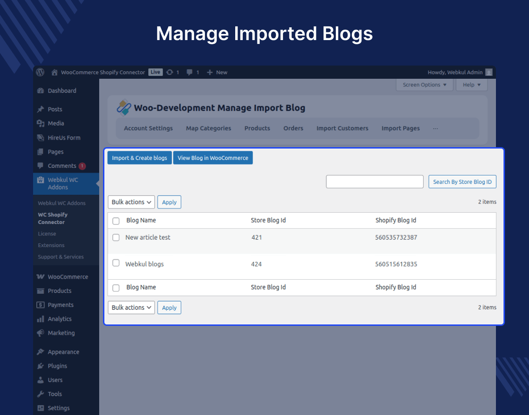
Task: Click the WordPress logo icon
Action: click(x=40, y=72)
